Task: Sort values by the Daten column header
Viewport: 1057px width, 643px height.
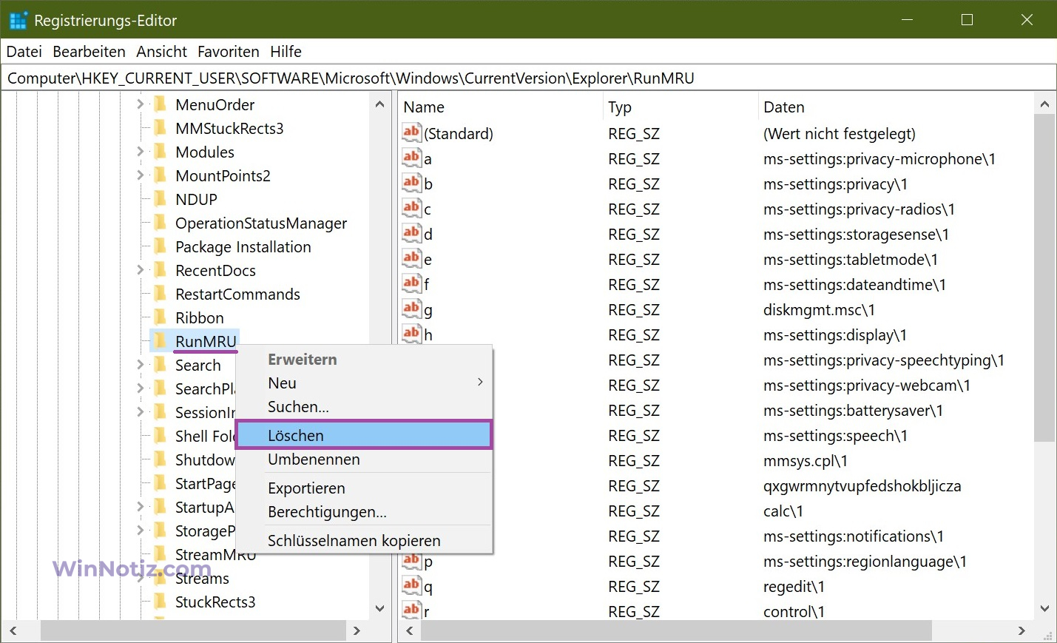Action: (896, 107)
